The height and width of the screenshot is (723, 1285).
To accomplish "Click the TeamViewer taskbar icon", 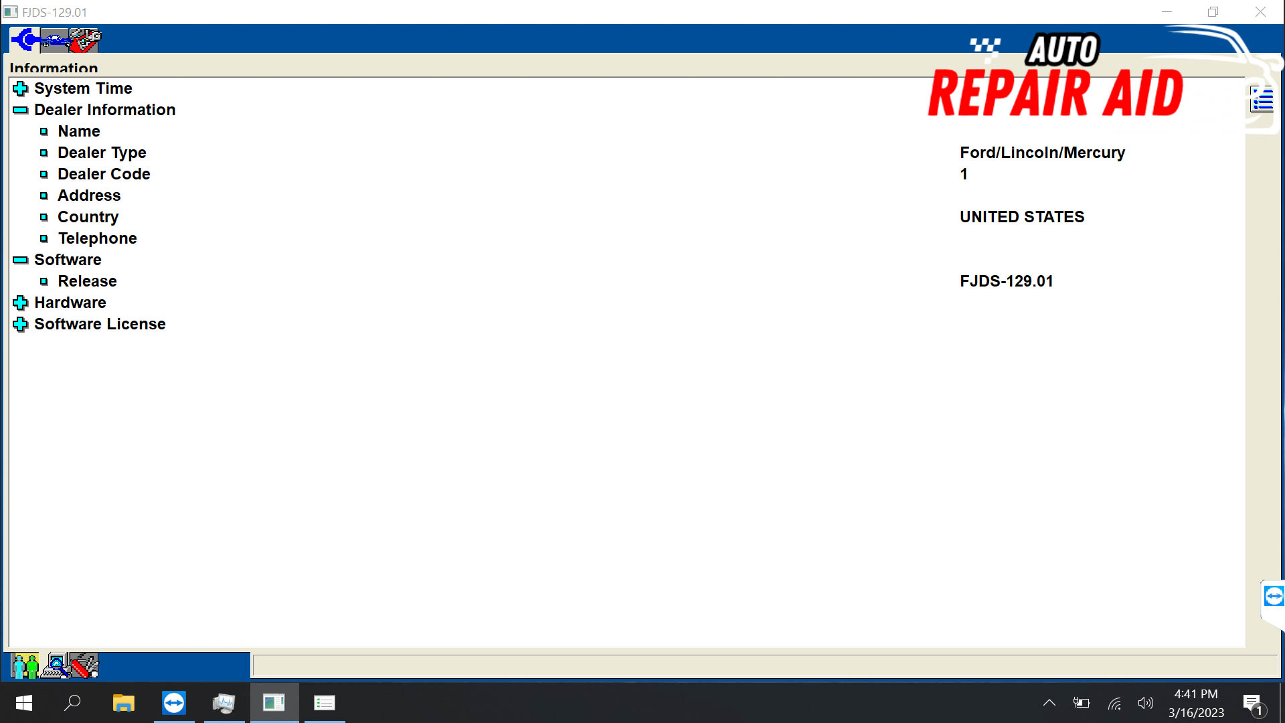I will click(174, 702).
